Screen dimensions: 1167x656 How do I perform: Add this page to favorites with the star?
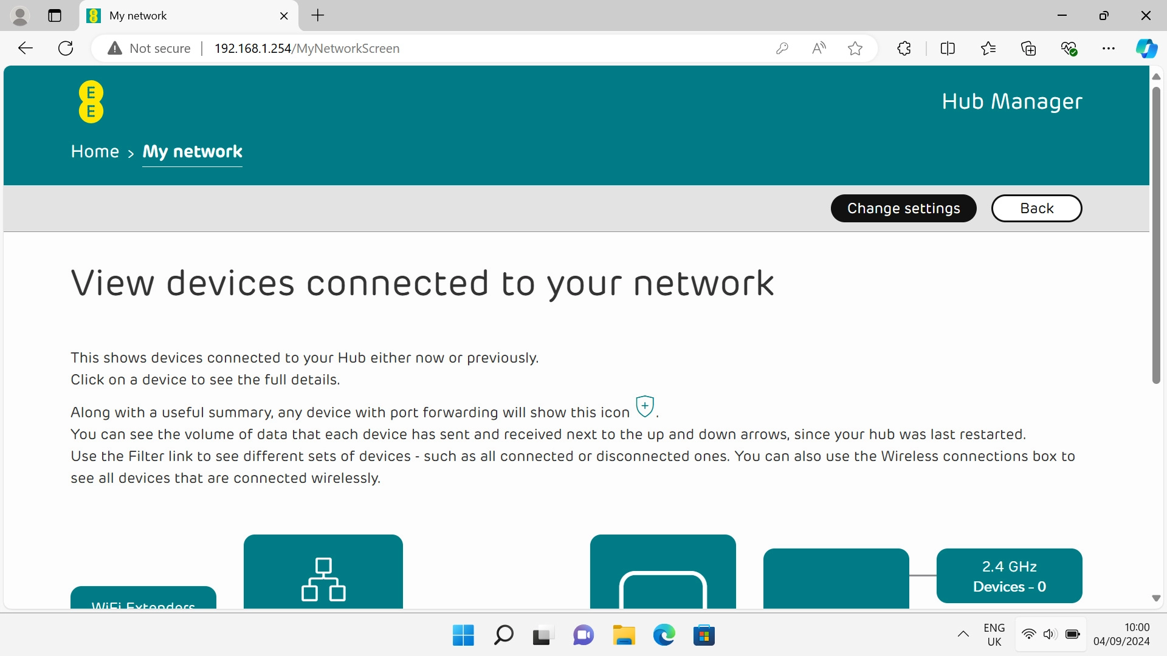pos(855,48)
